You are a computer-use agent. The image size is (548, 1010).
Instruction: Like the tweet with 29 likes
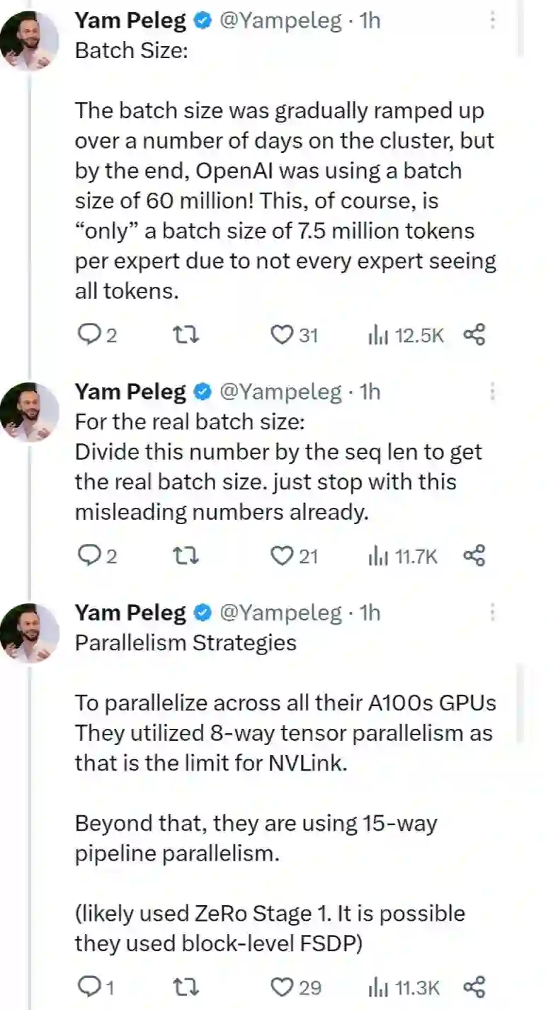coord(282,987)
